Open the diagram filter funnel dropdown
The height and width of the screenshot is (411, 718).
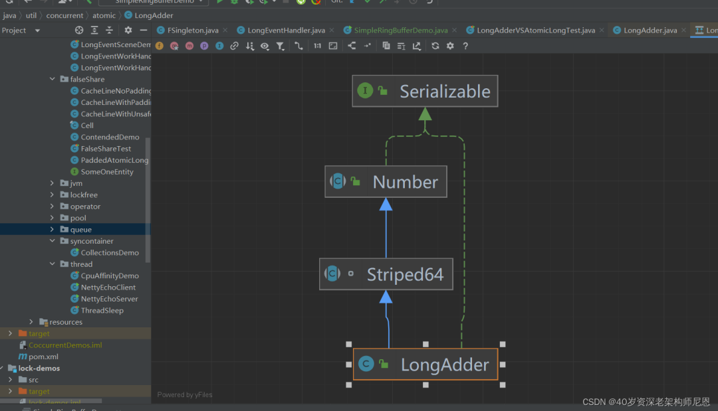(281, 46)
